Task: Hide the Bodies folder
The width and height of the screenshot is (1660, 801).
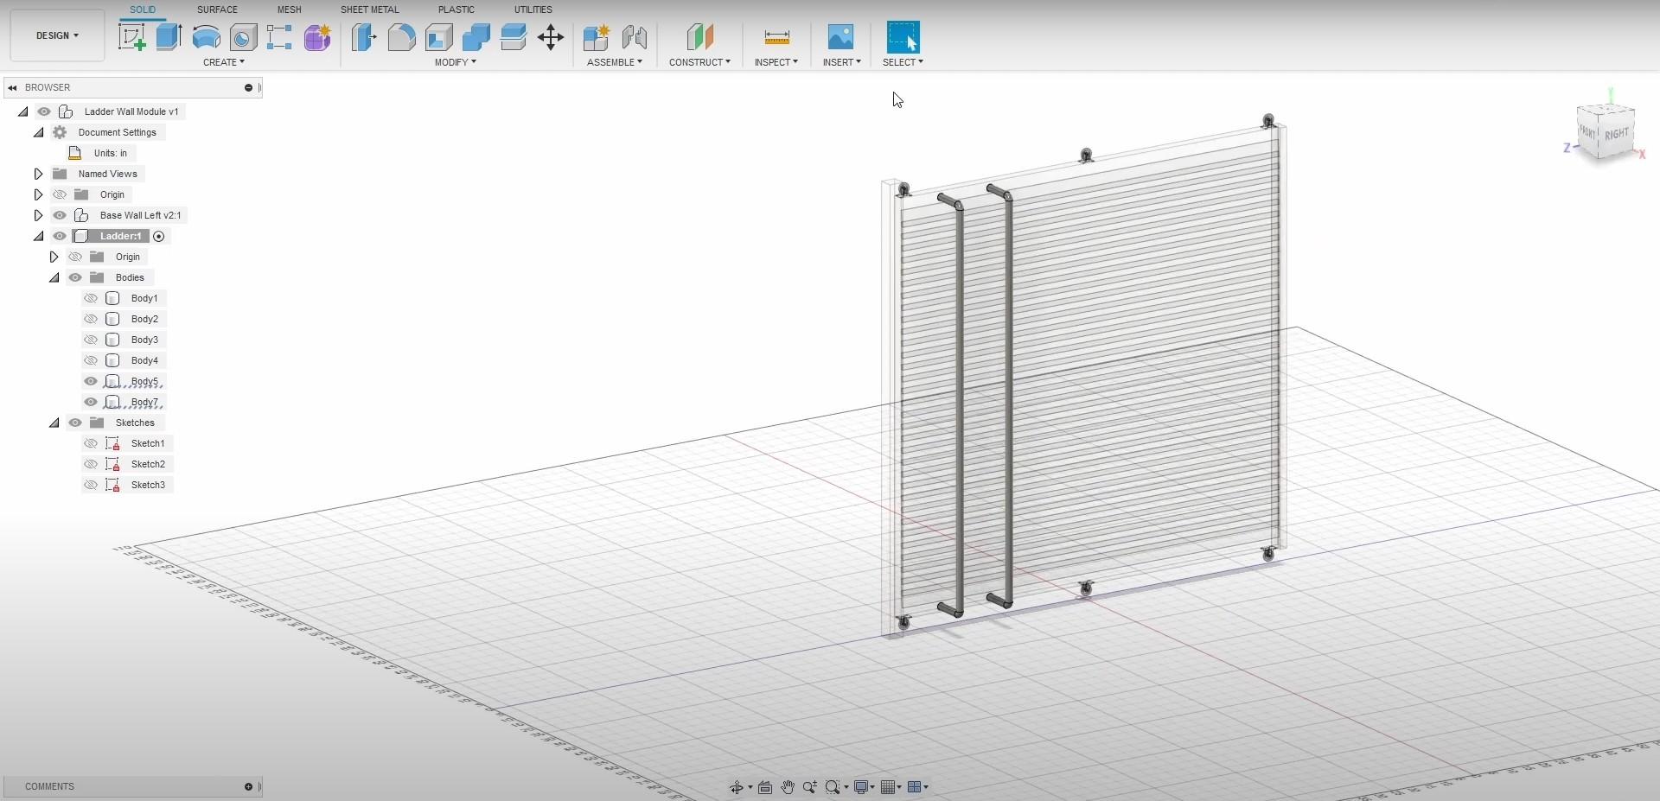Action: [x=75, y=277]
